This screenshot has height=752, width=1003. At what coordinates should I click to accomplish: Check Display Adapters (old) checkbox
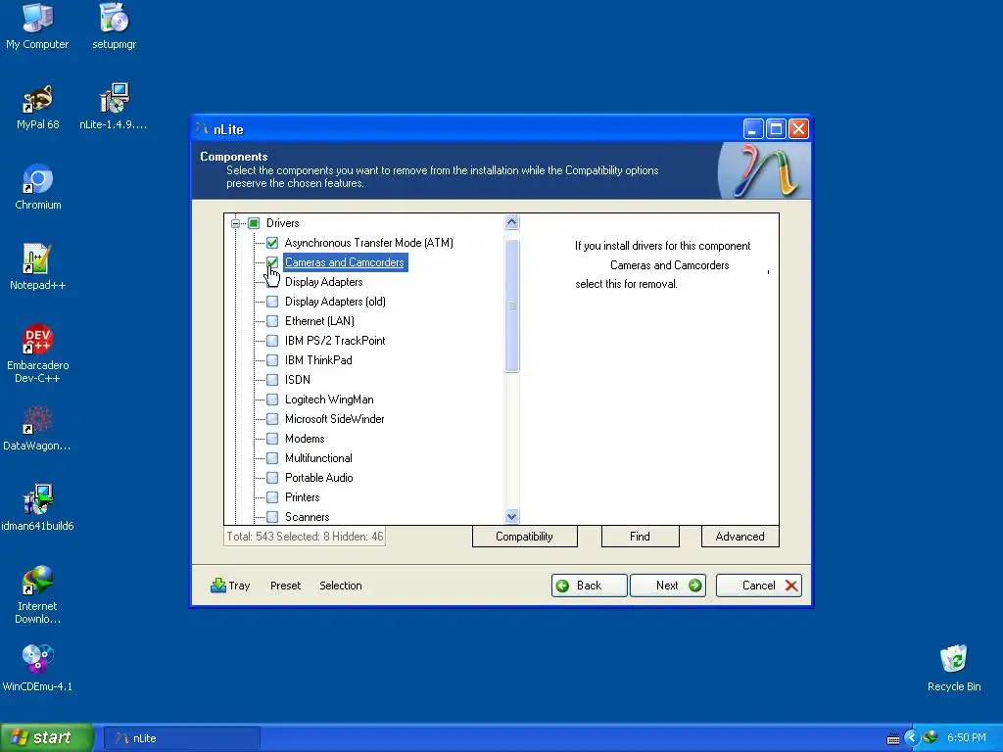click(x=272, y=302)
